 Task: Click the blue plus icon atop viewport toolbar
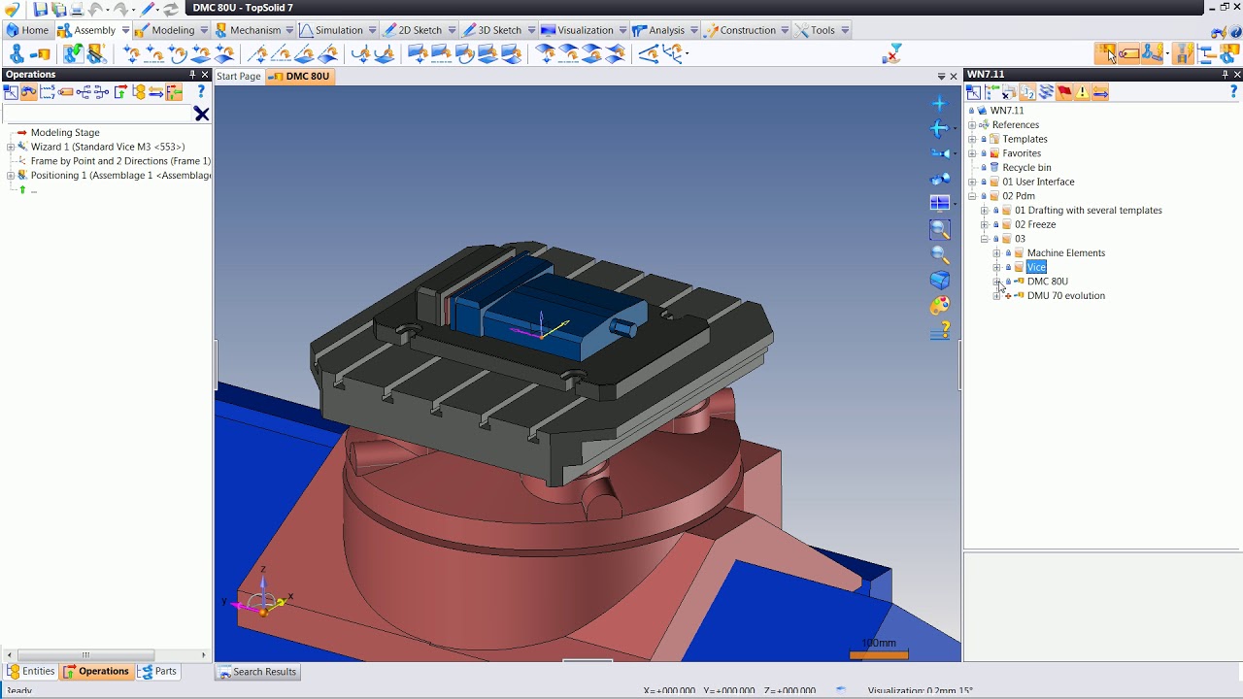coord(939,104)
